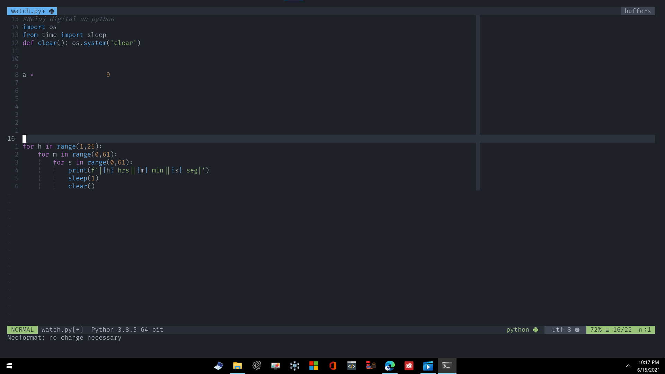Click the Python icon on the watch.py tab
This screenshot has width=665, height=374.
pyautogui.click(x=52, y=11)
